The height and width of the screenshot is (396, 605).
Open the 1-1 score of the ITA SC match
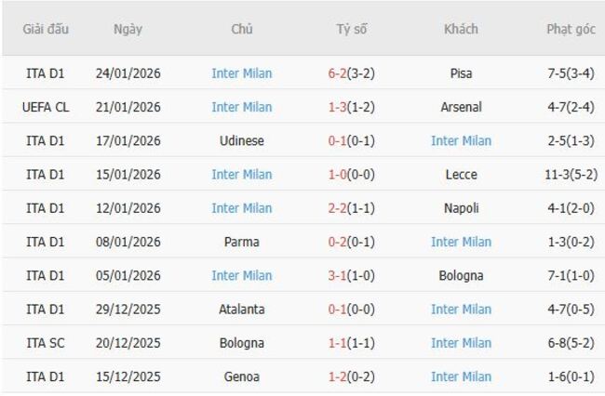pos(339,343)
